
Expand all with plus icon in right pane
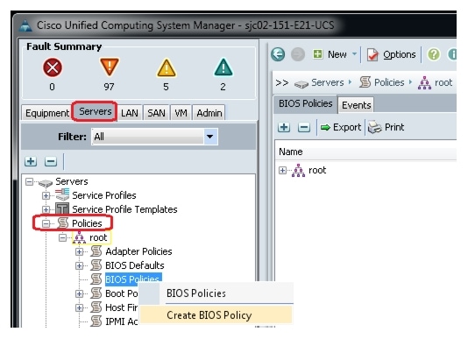(x=284, y=127)
